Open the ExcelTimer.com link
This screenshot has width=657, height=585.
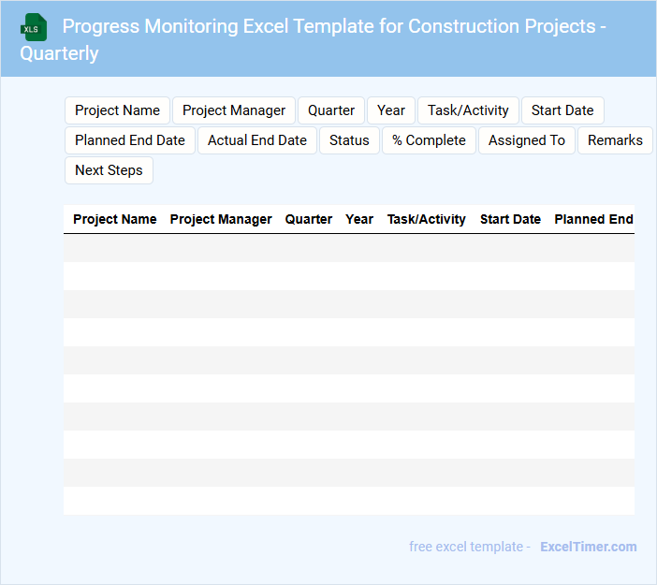pyautogui.click(x=588, y=547)
